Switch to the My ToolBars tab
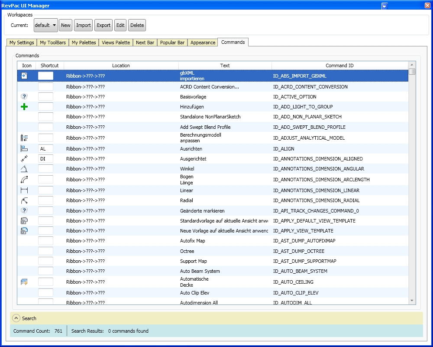The image size is (433, 347). [x=53, y=43]
